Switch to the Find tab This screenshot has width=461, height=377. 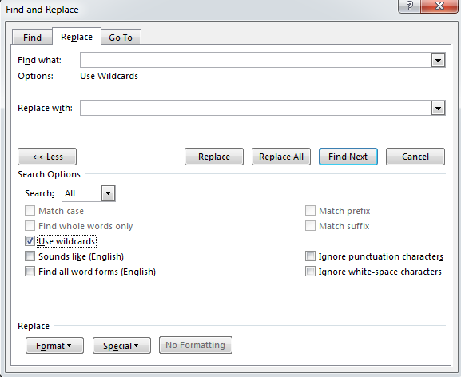pyautogui.click(x=32, y=38)
